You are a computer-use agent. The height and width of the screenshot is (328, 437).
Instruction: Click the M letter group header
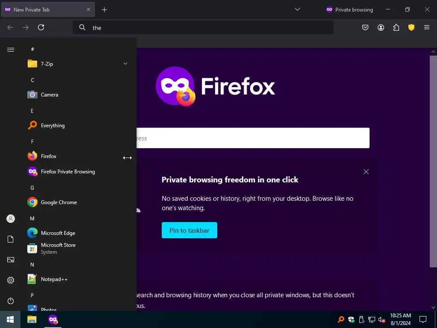(x=32, y=218)
